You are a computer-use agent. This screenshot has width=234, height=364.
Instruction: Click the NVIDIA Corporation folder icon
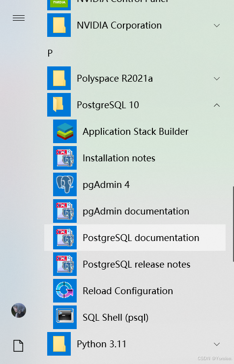(59, 25)
